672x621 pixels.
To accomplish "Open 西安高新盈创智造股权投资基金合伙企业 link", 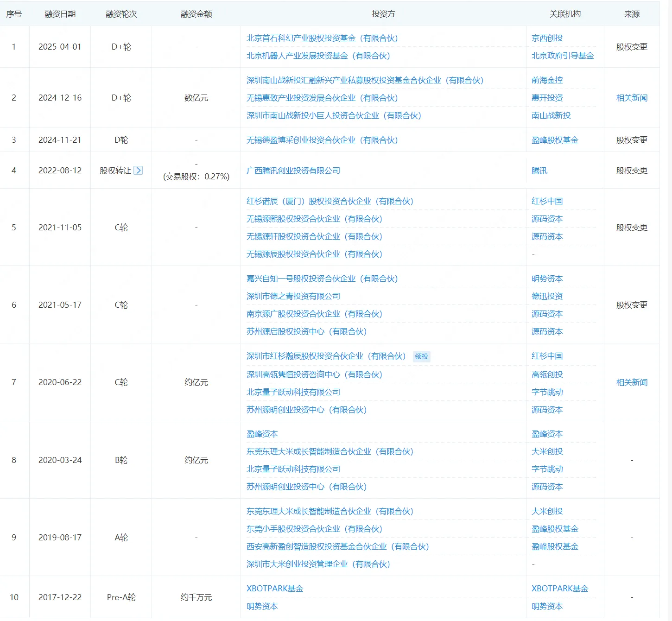I will (338, 546).
